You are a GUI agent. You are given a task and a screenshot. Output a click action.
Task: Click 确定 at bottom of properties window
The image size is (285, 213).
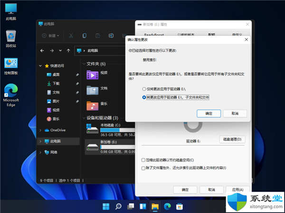pyautogui.click(x=185, y=190)
